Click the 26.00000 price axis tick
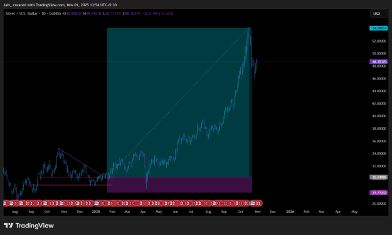 click(379, 204)
